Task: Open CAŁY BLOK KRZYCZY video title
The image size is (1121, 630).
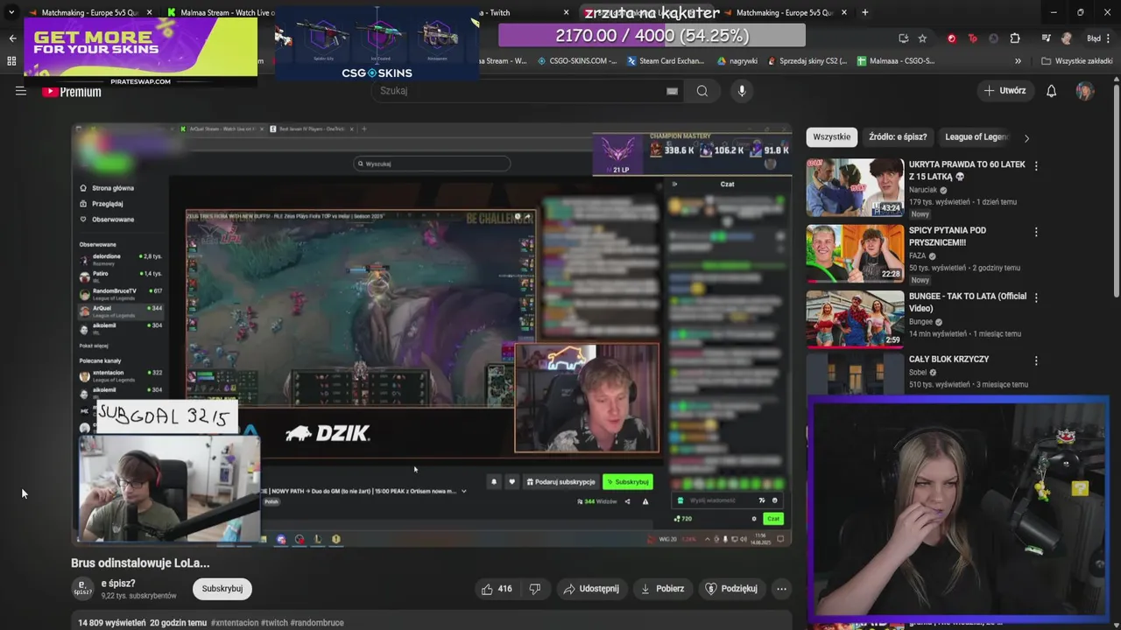Action: click(x=948, y=360)
